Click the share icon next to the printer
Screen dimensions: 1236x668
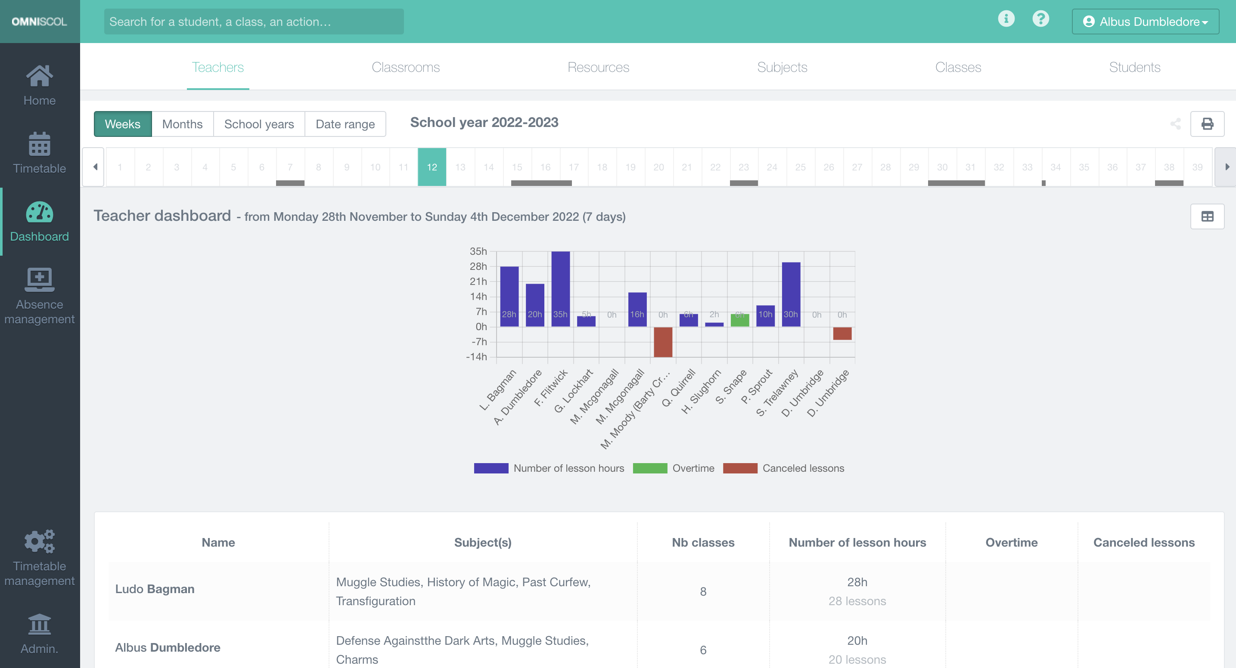[1175, 124]
